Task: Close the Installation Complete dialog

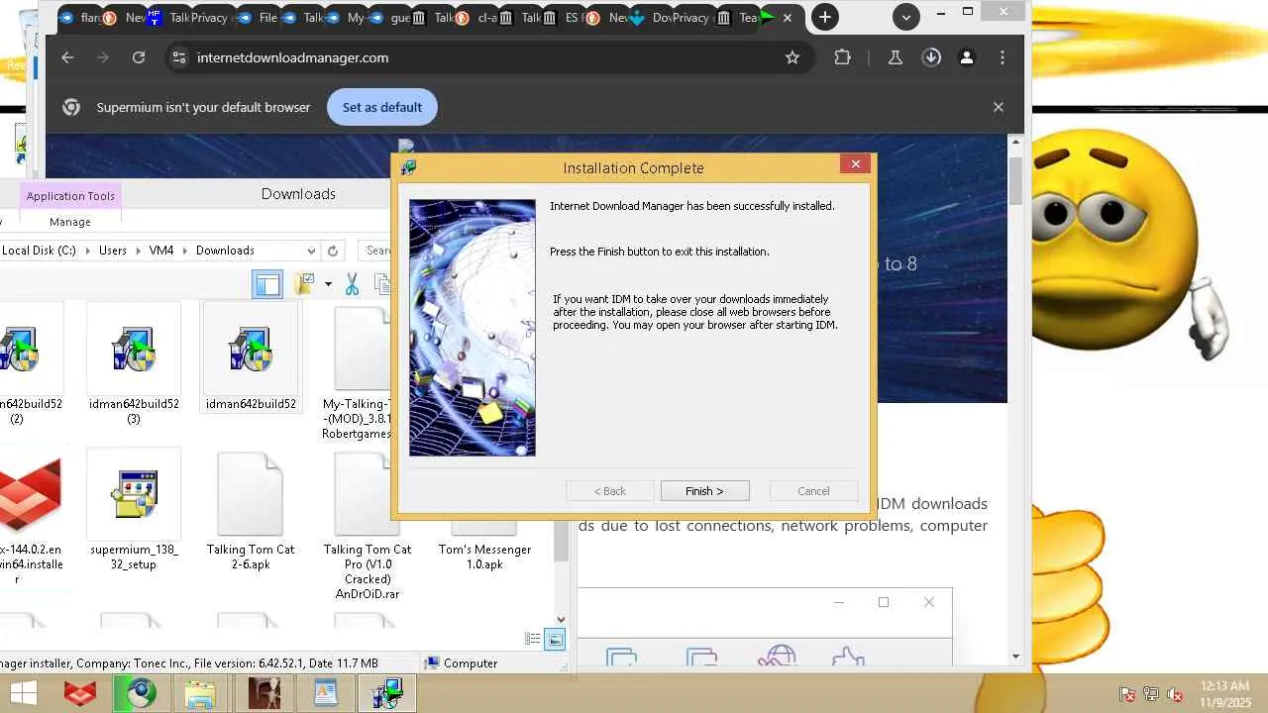Action: pyautogui.click(x=855, y=164)
